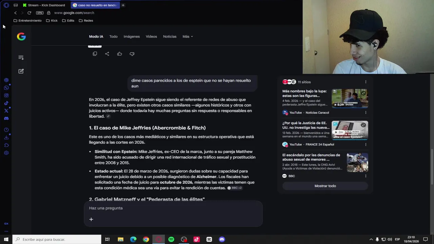The image size is (434, 244).
Task: Play Noticias Caracol 5:29 video thumbnail
Action: coord(350,98)
